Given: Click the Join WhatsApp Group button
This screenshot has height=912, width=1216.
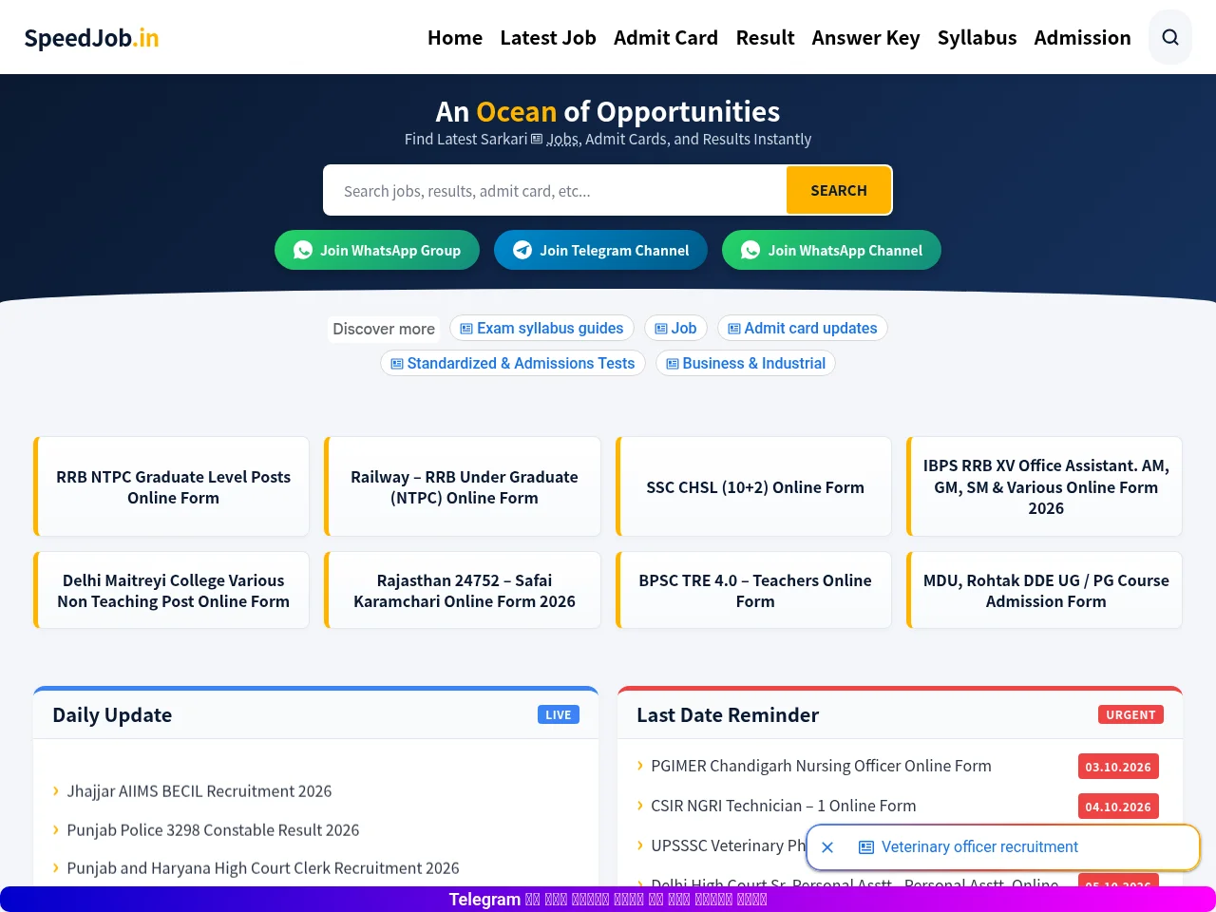Looking at the screenshot, I should [377, 250].
